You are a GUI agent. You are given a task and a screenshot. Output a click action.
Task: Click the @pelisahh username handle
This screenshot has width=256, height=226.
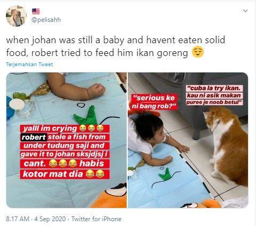point(46,20)
